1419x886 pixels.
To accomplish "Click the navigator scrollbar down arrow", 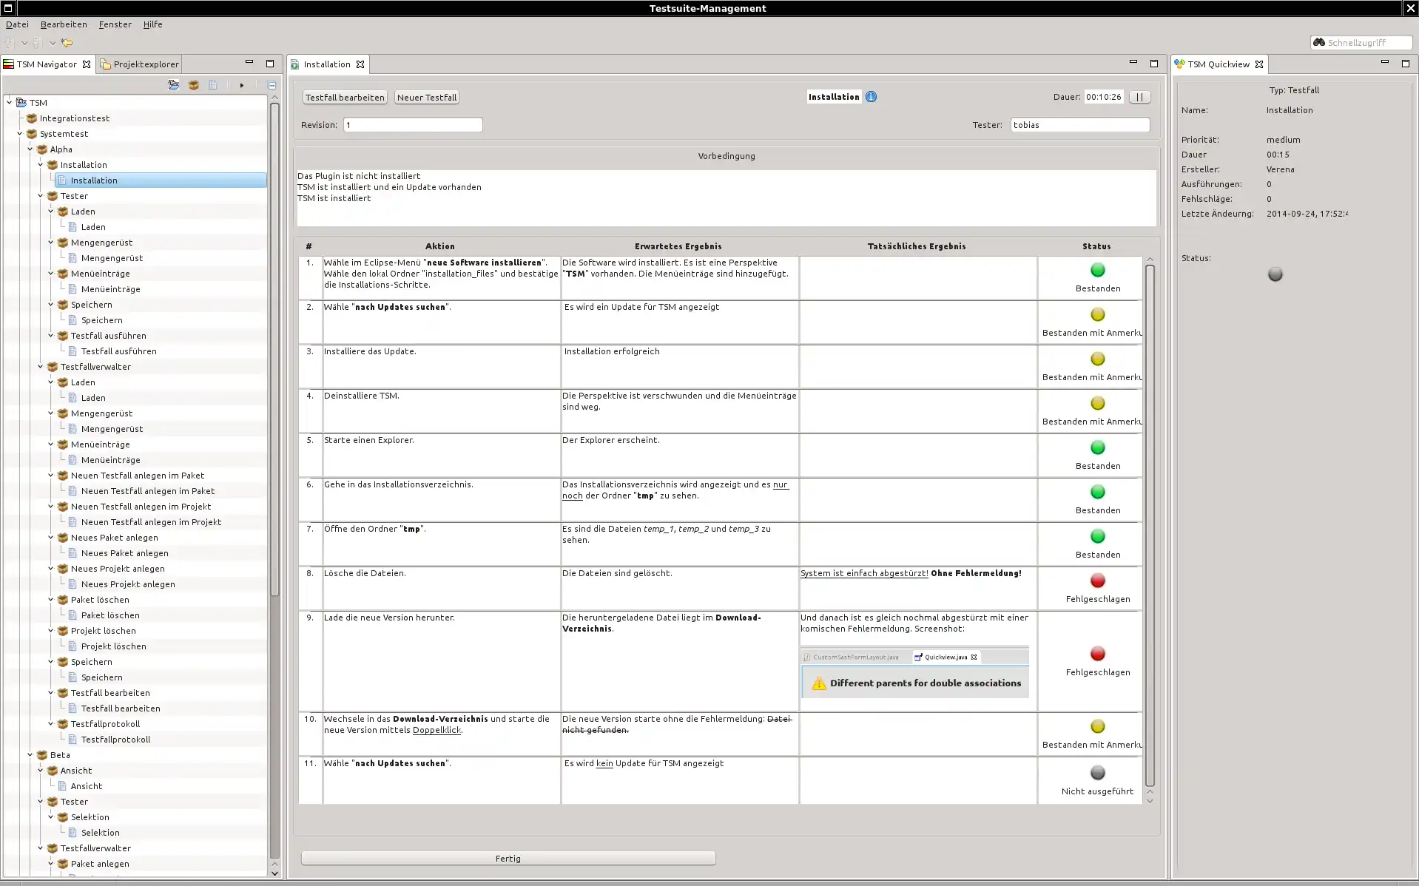I will point(274,873).
